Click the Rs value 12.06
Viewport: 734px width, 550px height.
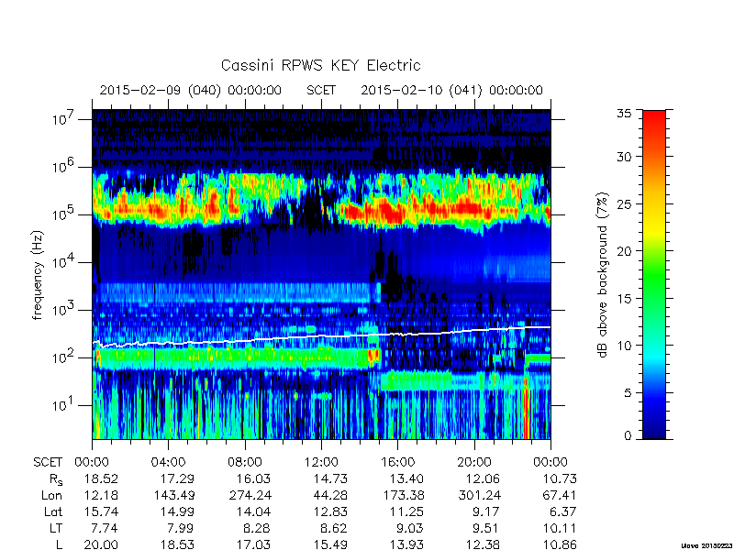pos(484,478)
